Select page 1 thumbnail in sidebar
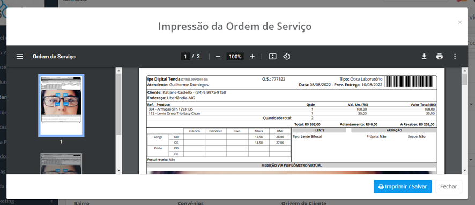 [61, 105]
